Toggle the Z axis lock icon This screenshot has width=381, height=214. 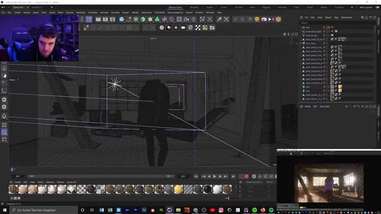tap(82, 19)
